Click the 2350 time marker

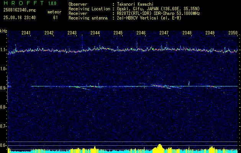click(x=233, y=33)
